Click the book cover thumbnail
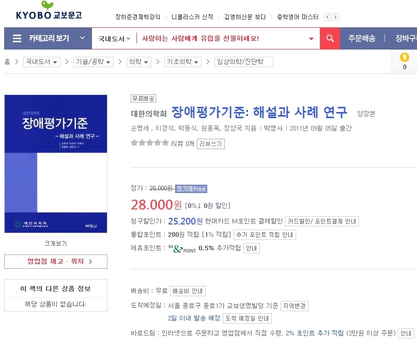The width and height of the screenshot is (417, 354). point(56,164)
